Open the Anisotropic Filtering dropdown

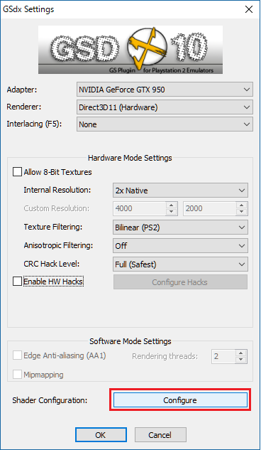coord(180,246)
